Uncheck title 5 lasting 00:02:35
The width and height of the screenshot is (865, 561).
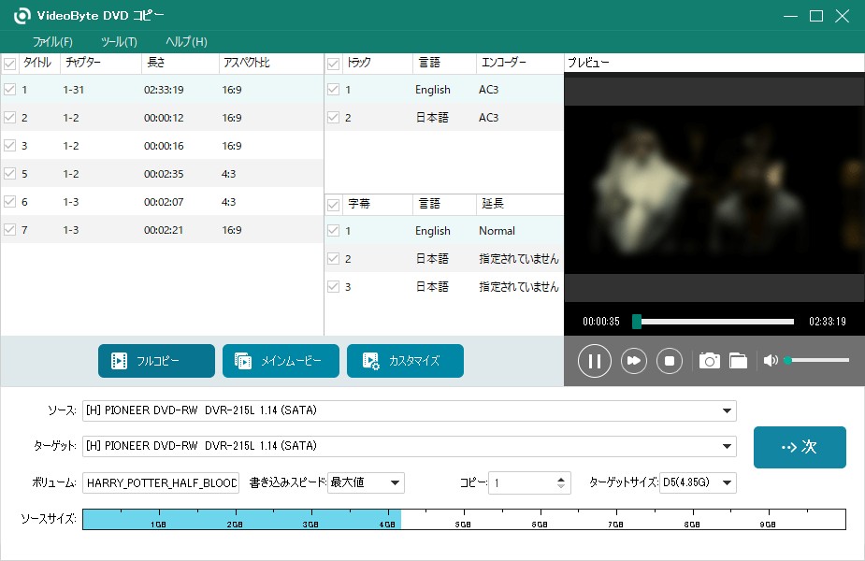click(10, 174)
